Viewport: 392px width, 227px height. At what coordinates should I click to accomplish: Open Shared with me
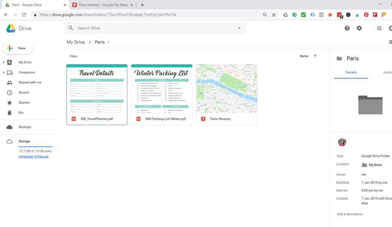(x=30, y=82)
